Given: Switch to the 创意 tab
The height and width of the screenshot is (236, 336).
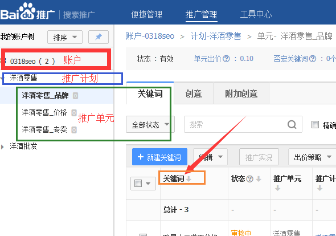Looking at the screenshot, I should (x=194, y=93).
